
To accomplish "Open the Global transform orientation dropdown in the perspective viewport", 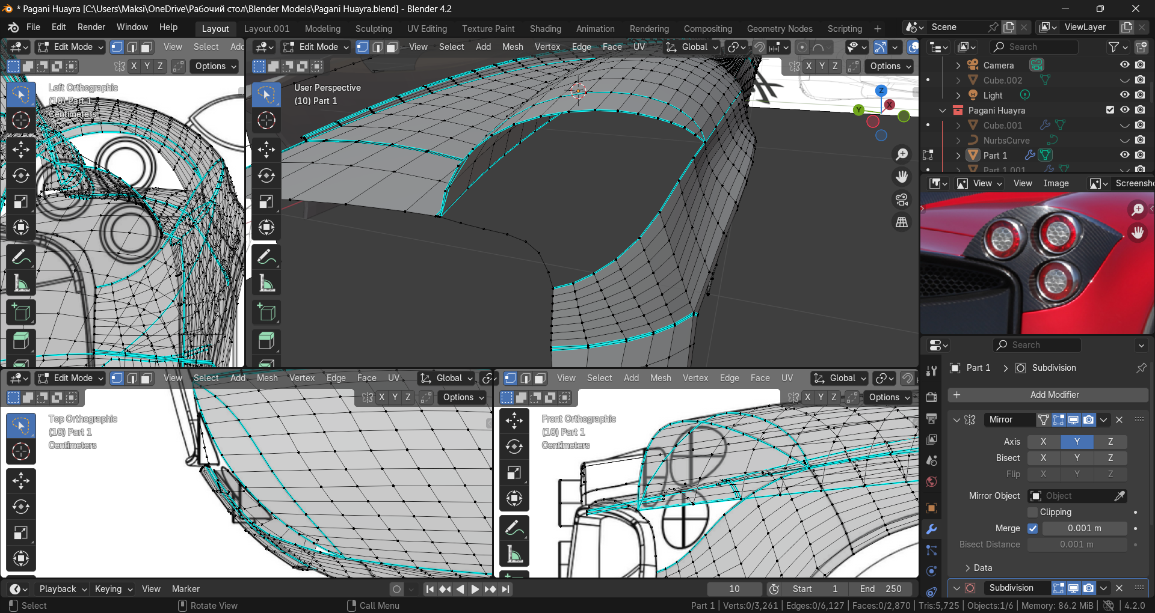I will 692,47.
